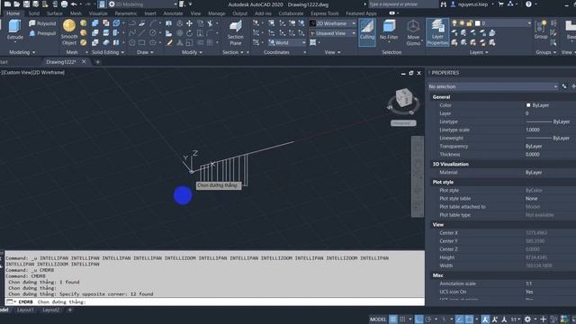
Task: Switch to the Surface ribbon tab
Action: [54, 13]
